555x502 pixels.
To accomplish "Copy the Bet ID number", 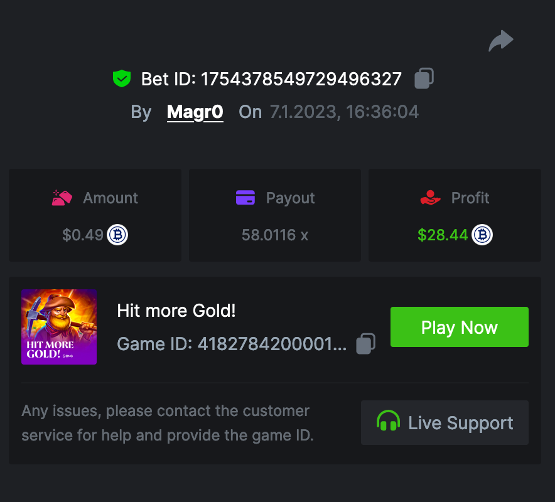I will pyautogui.click(x=424, y=78).
